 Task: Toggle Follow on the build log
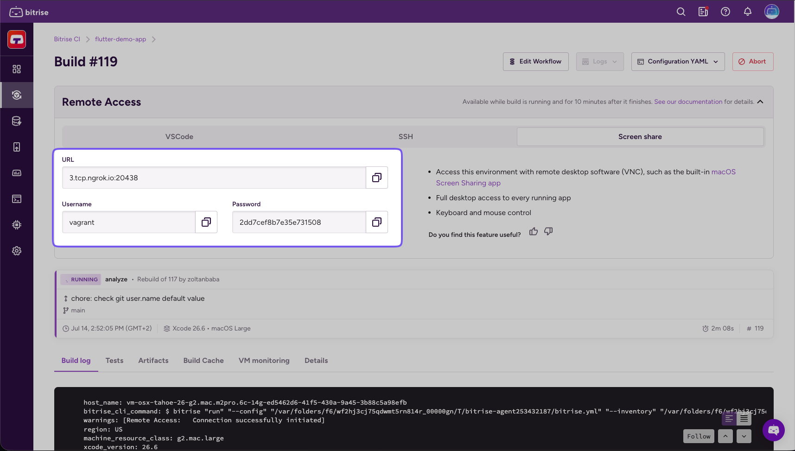pos(699,436)
